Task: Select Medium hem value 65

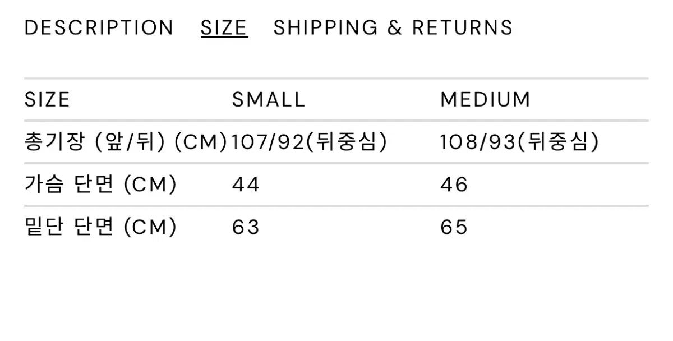Action: [x=454, y=227]
